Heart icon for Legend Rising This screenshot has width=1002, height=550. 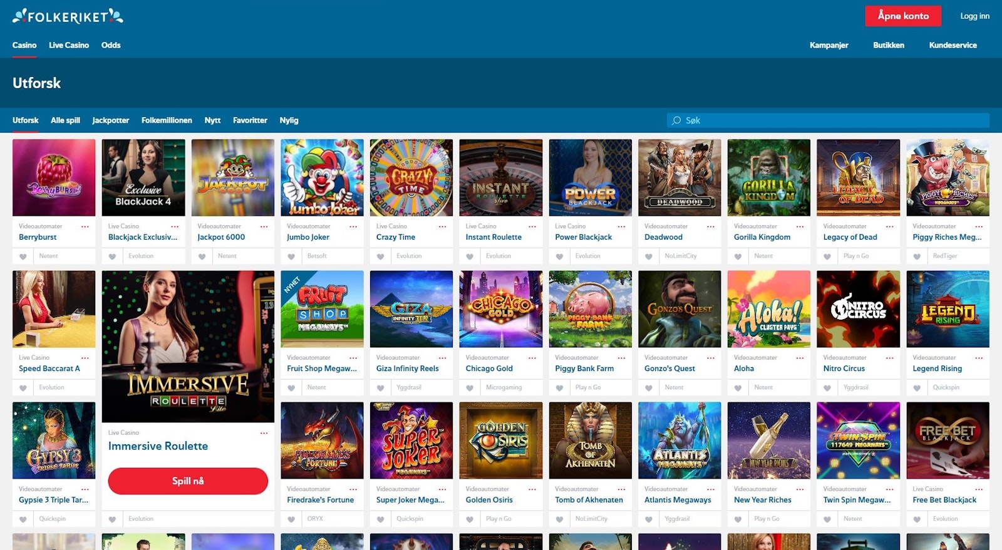[x=917, y=388]
